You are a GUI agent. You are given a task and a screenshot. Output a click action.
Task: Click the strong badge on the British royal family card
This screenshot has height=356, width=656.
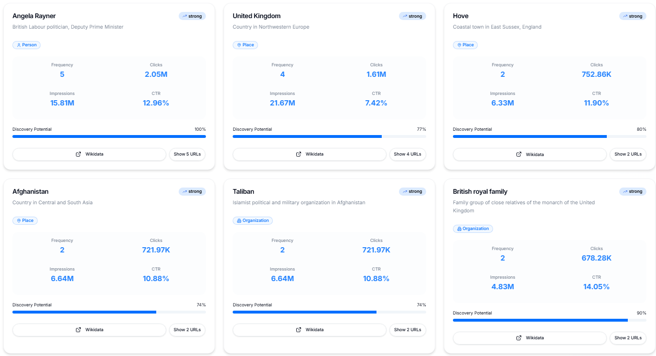[x=633, y=191]
